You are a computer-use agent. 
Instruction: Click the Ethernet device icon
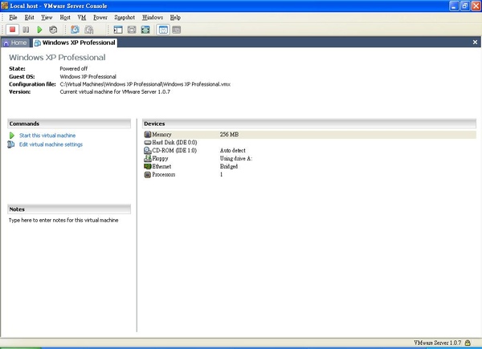pos(148,166)
